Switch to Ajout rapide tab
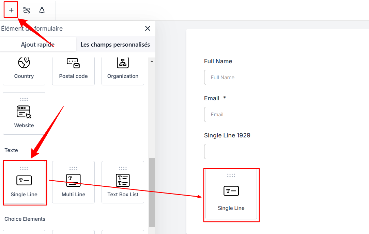This screenshot has height=234, width=369. point(38,45)
